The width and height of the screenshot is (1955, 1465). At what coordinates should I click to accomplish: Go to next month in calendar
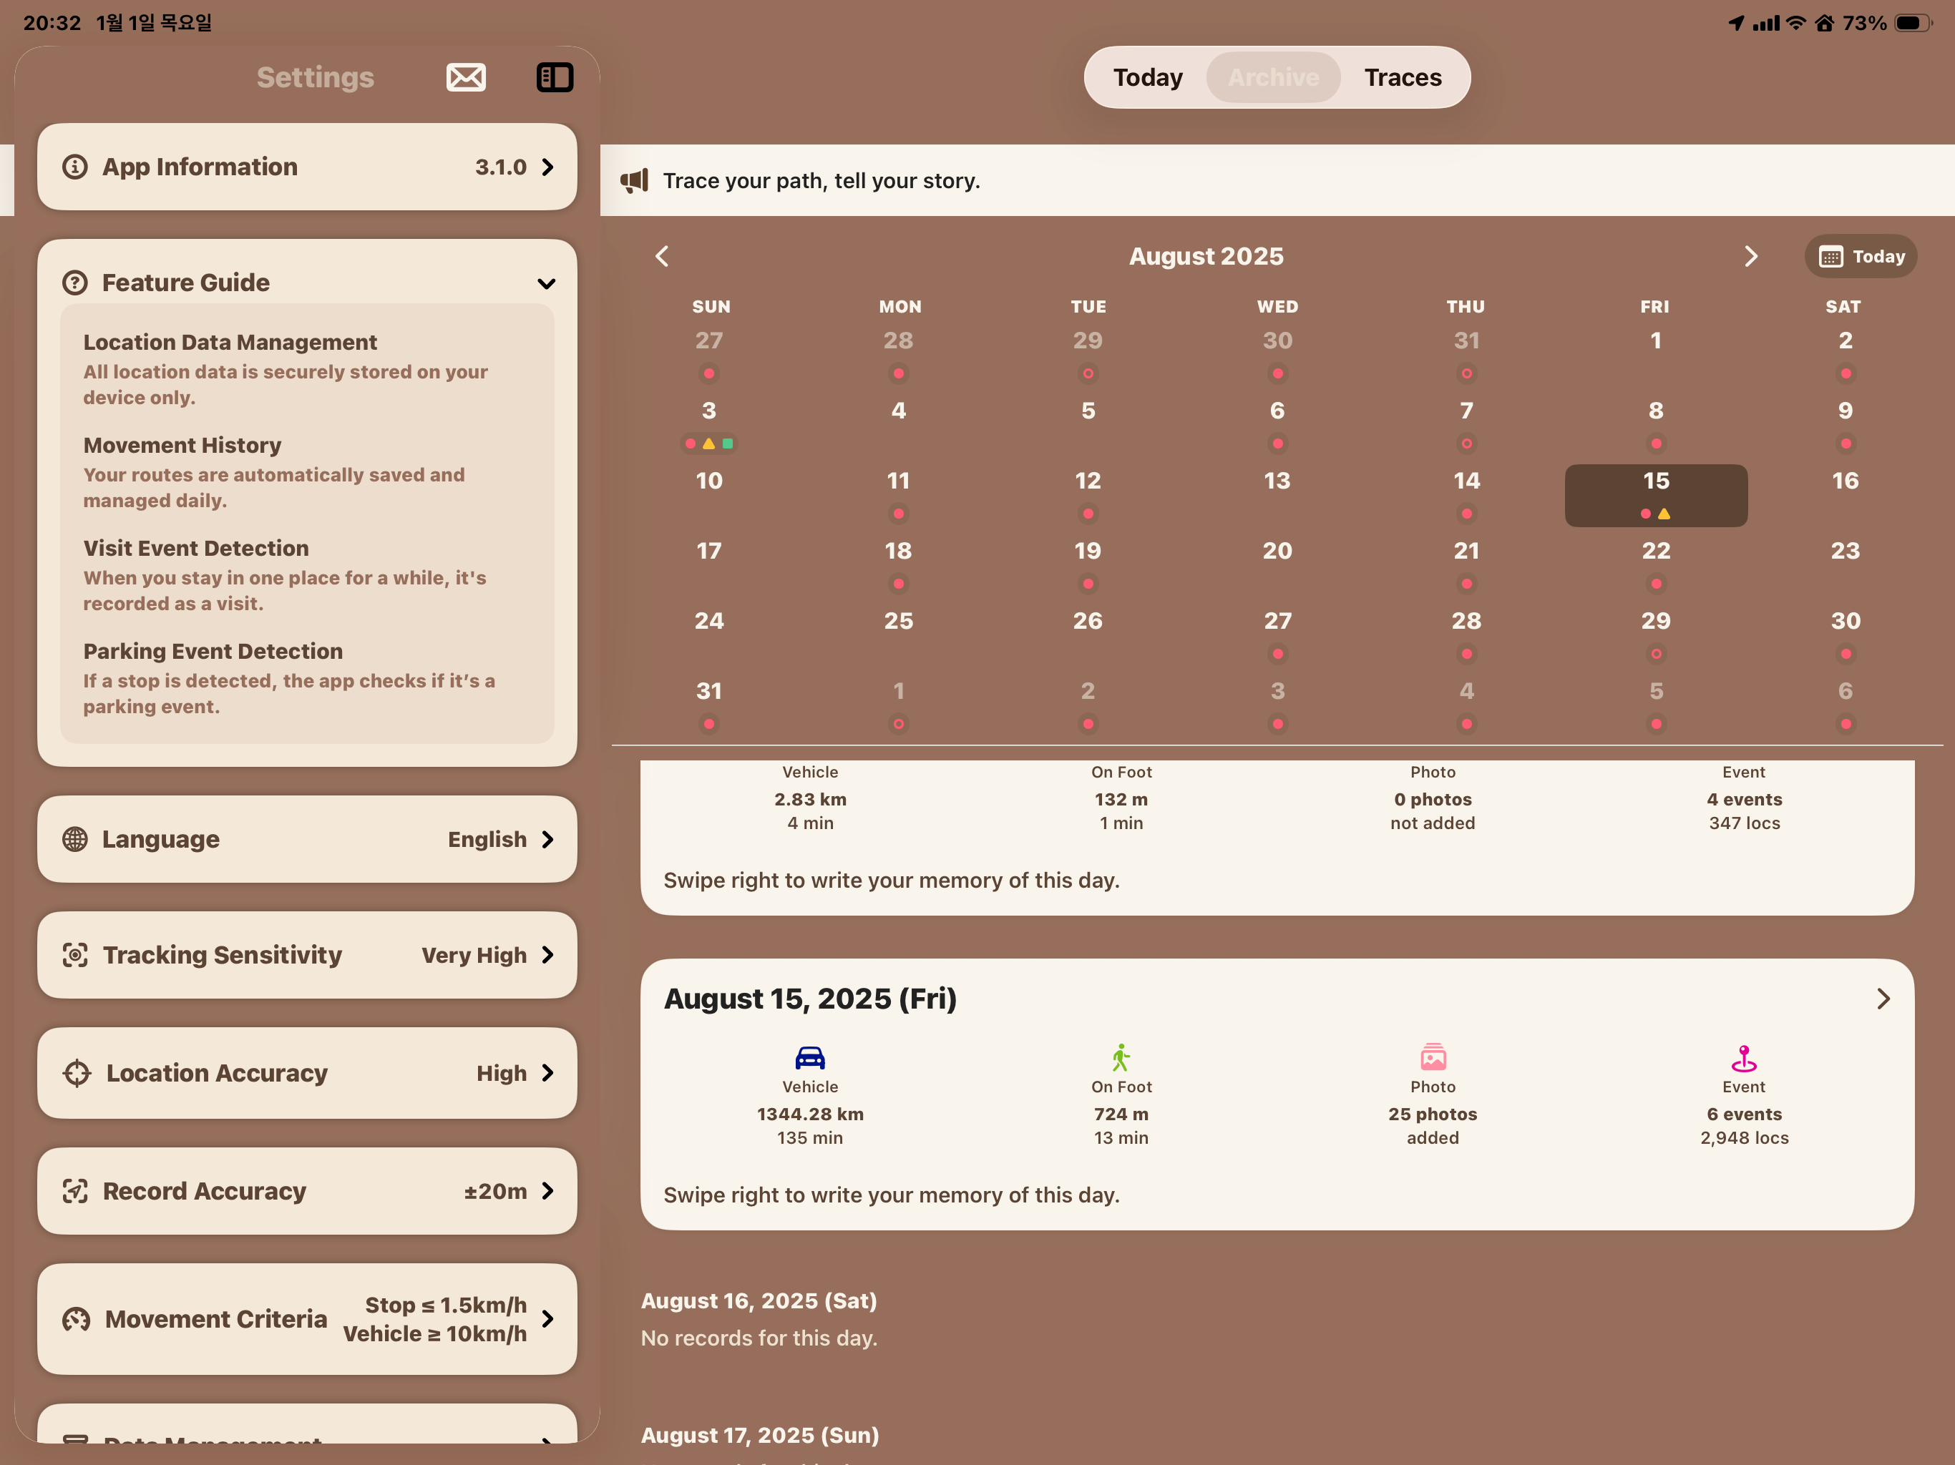1751,256
